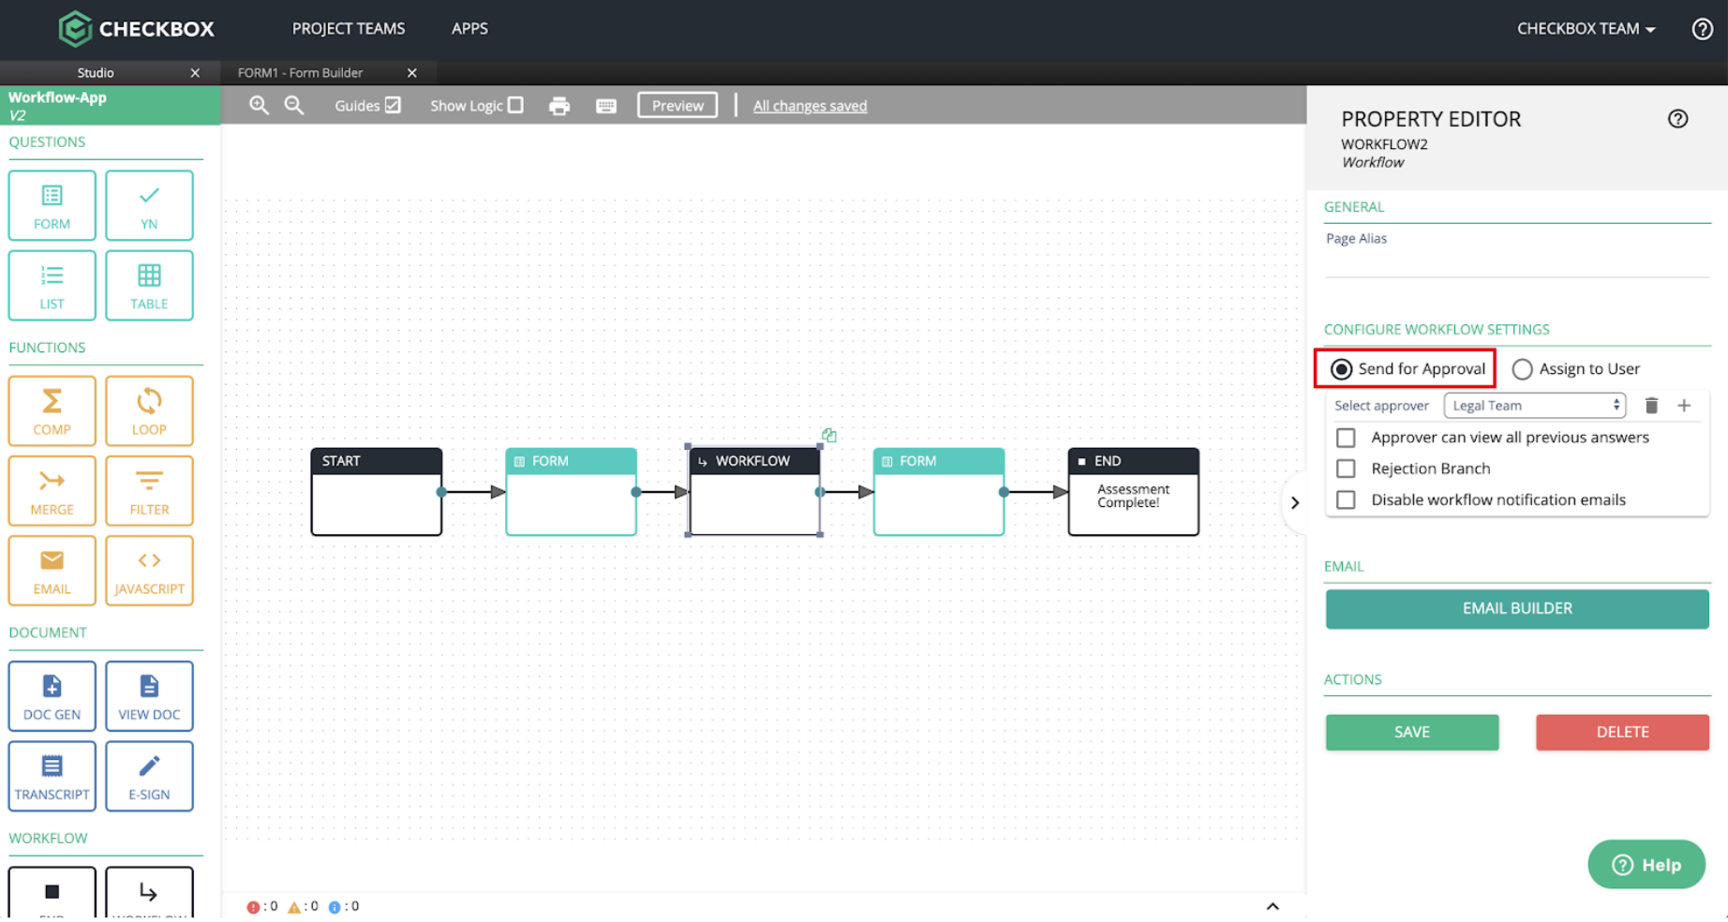
Task: Open the PROJECT TEAMS menu
Action: point(349,29)
